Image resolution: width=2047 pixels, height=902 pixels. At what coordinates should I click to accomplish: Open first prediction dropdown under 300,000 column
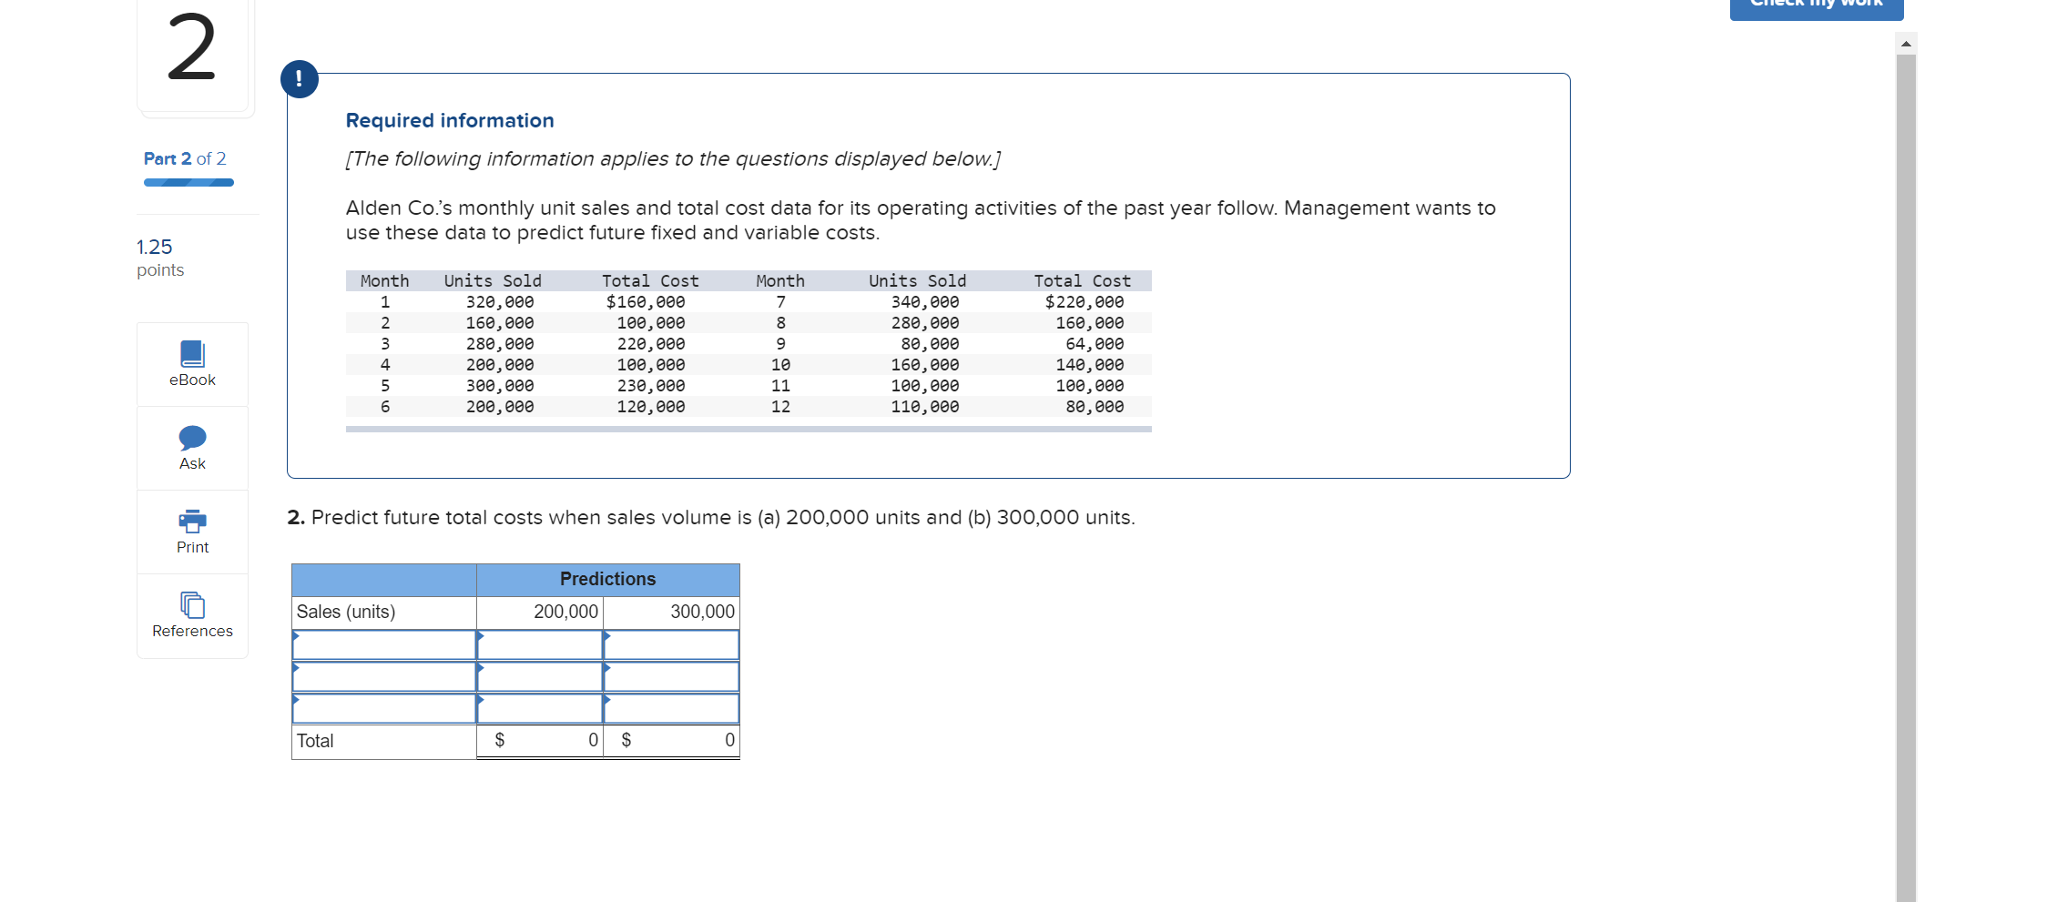[x=671, y=644]
